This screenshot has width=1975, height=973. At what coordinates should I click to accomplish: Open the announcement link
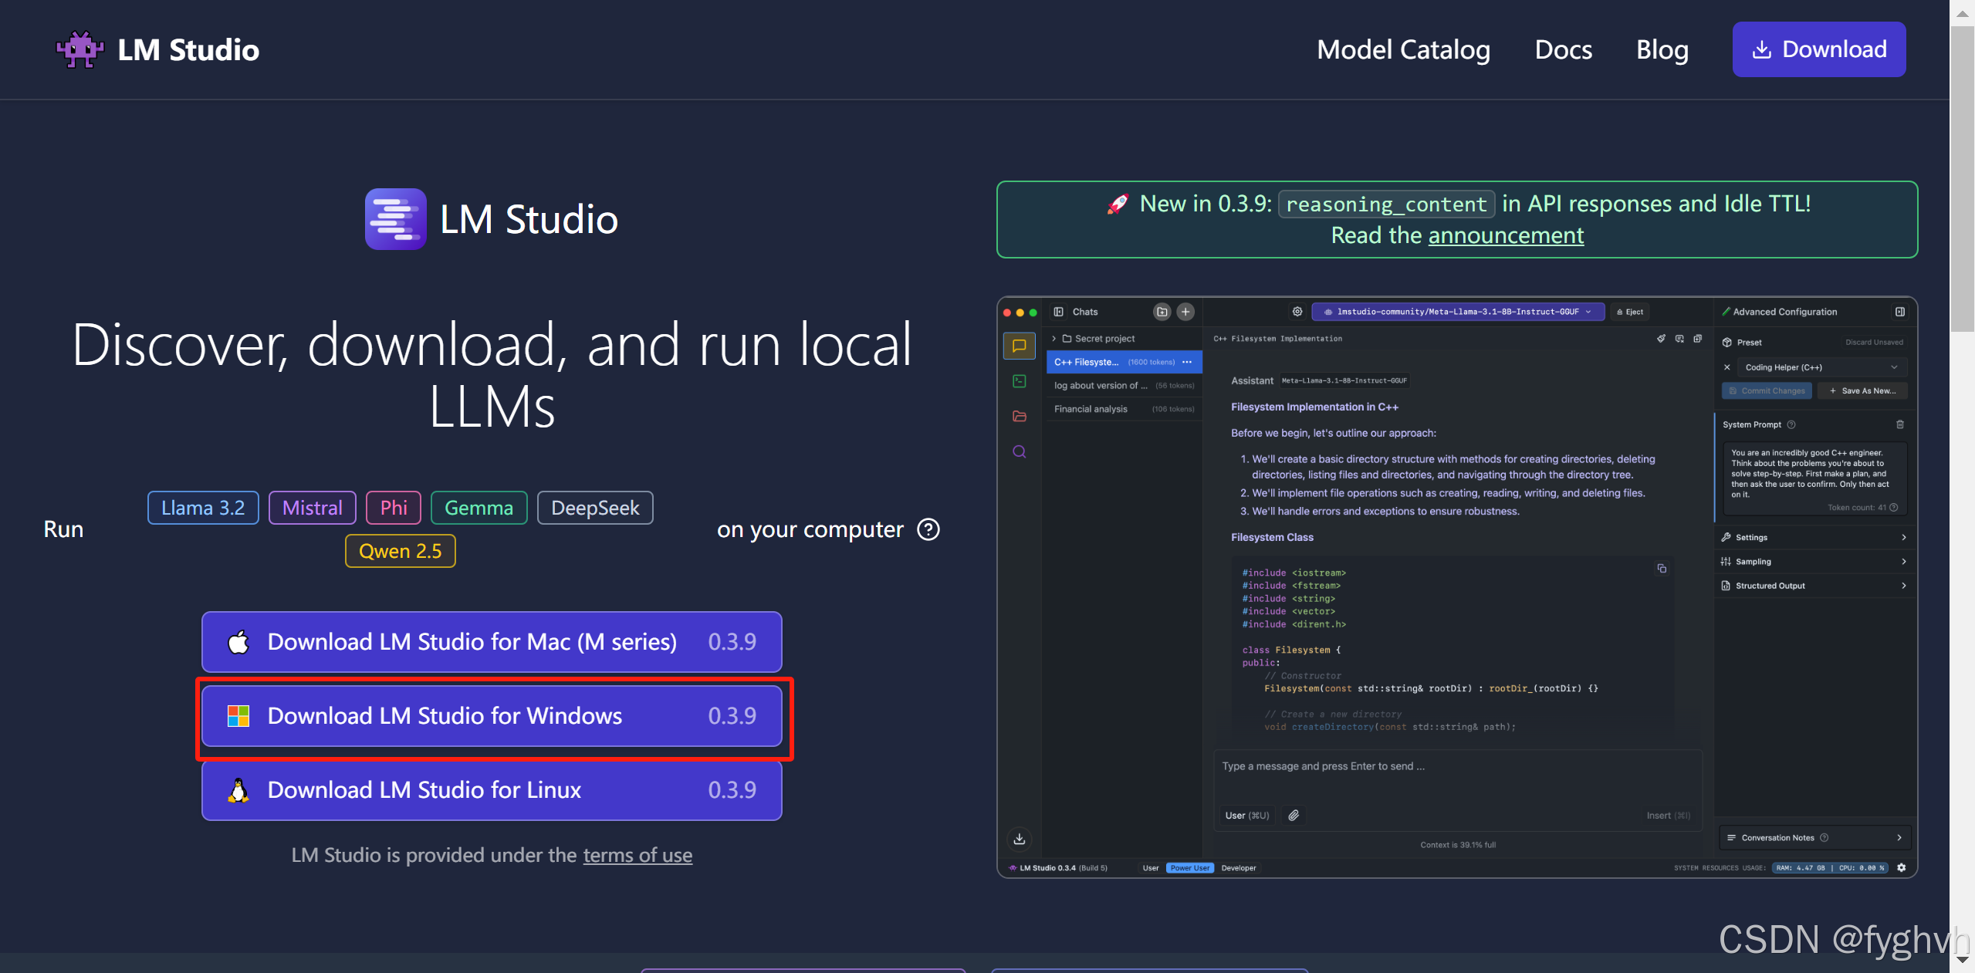click(1505, 235)
